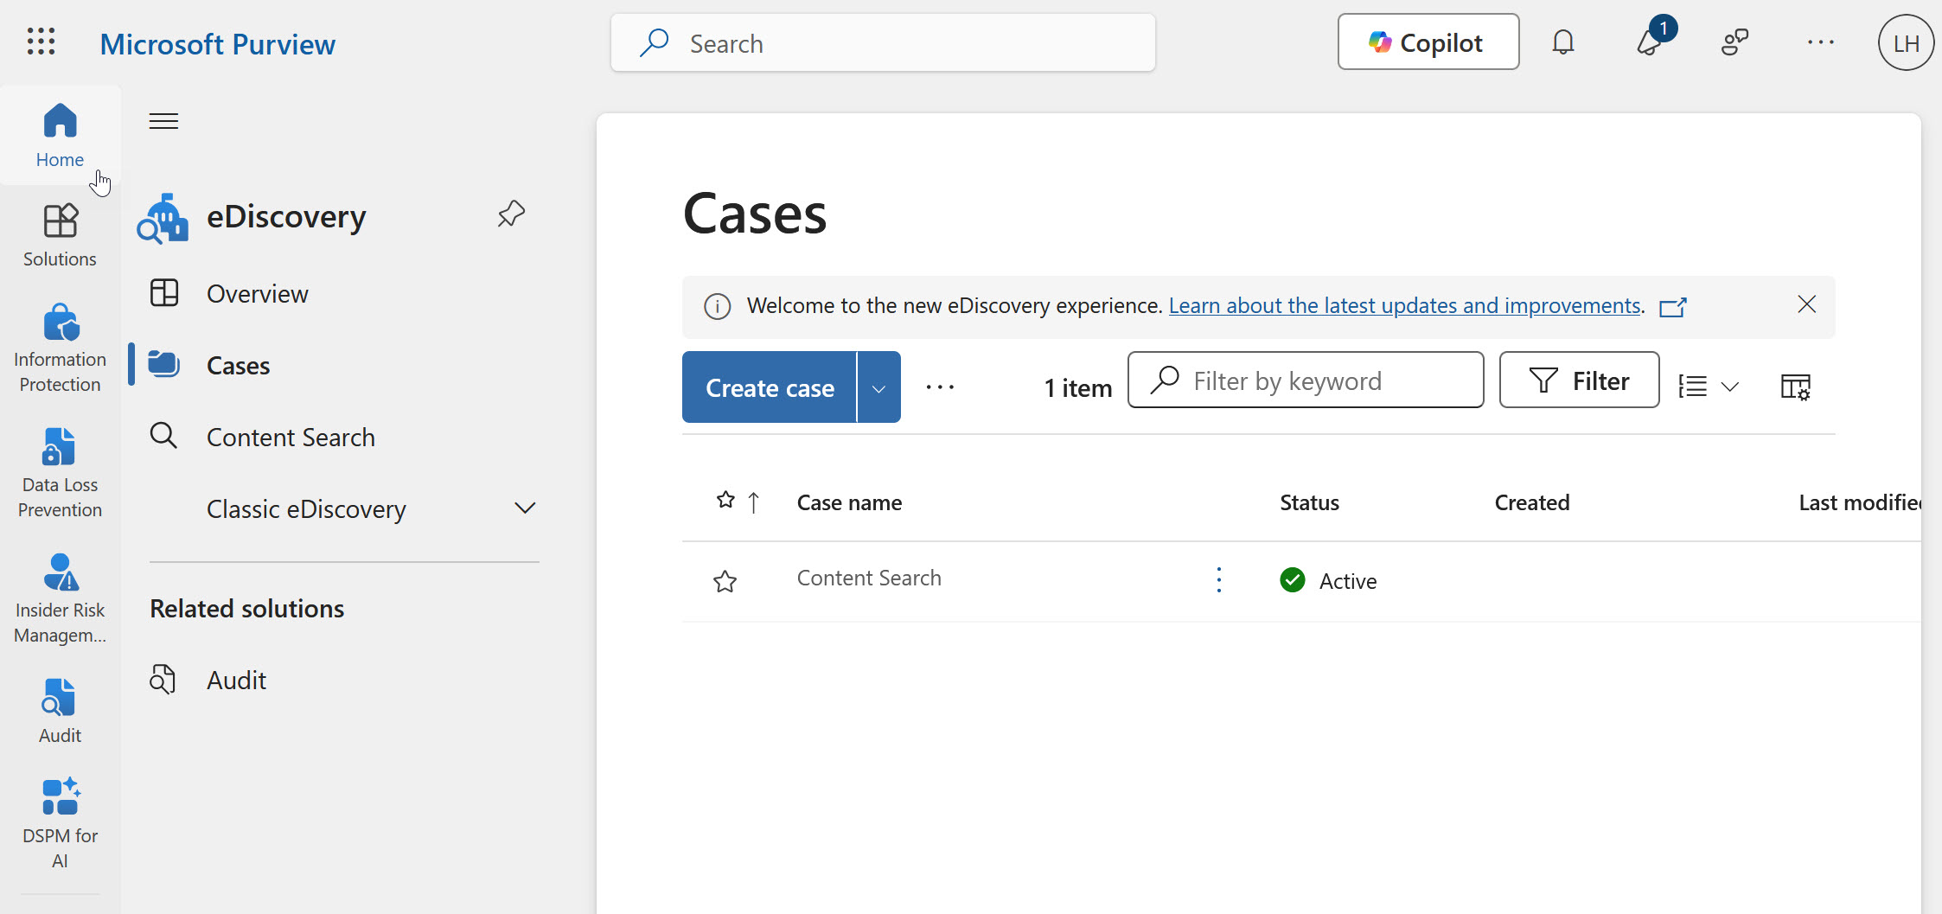
Task: Click the Microsoft Purview title
Action: point(218,44)
